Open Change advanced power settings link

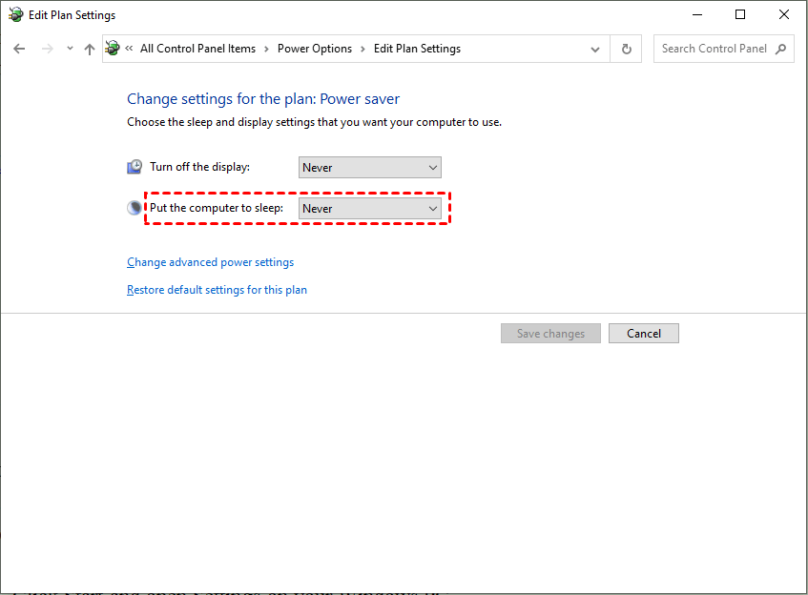[x=210, y=262]
